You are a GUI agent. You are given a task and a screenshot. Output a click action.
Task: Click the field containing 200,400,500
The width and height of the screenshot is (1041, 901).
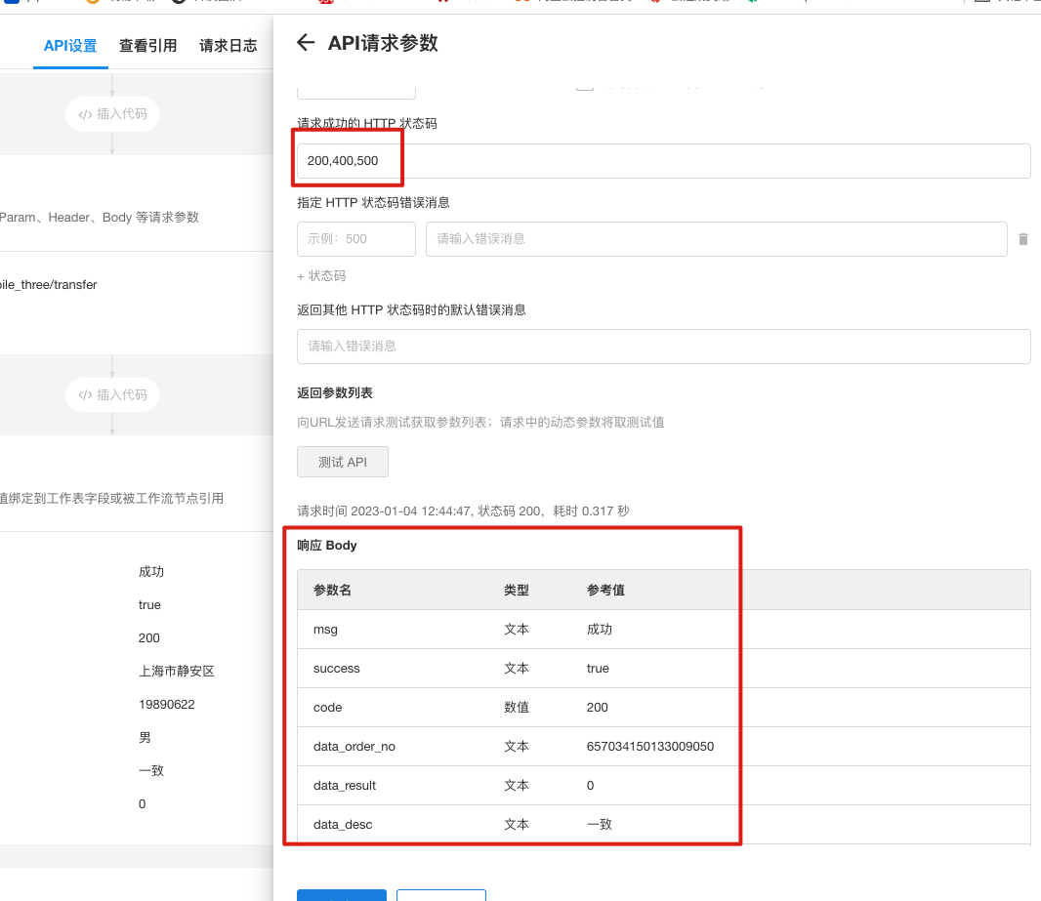(663, 161)
